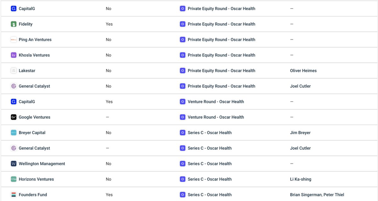
Task: Click the Brian Singerman partner link
Action: click(x=304, y=195)
